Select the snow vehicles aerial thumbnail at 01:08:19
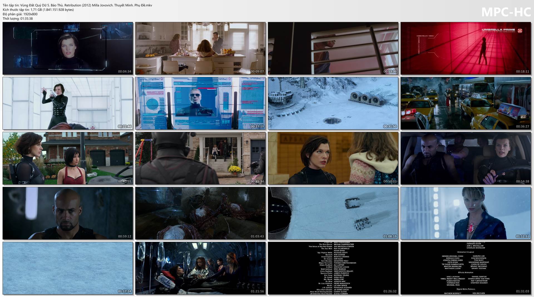Image resolution: width=534 pixels, height=297 pixels. click(x=333, y=213)
